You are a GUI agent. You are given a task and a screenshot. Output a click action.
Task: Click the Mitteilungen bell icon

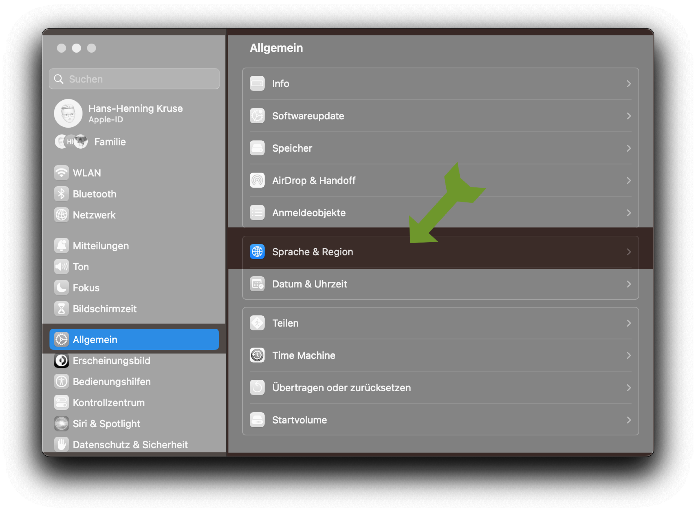coord(61,246)
